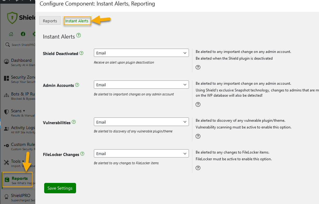
Task: Click the Tools wrench icon
Action: point(6,162)
